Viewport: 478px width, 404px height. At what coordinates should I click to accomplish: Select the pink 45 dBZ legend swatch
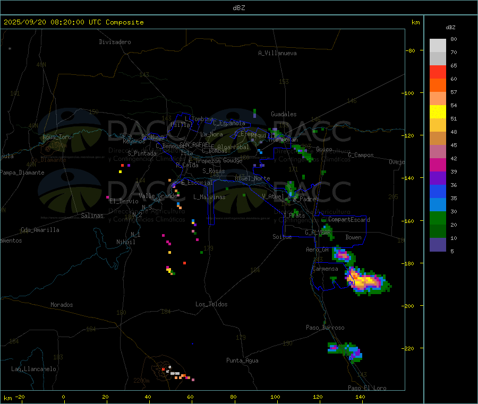coord(438,152)
